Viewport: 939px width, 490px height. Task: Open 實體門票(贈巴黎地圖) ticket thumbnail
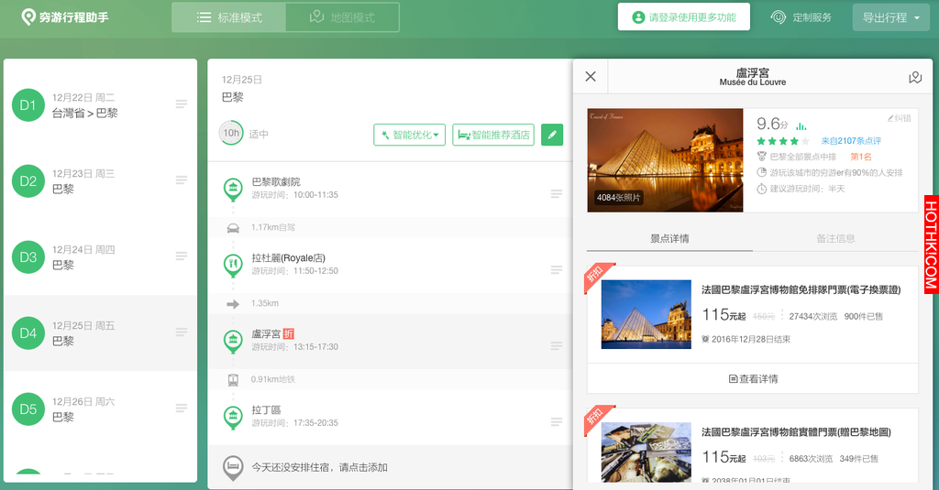[x=646, y=452]
